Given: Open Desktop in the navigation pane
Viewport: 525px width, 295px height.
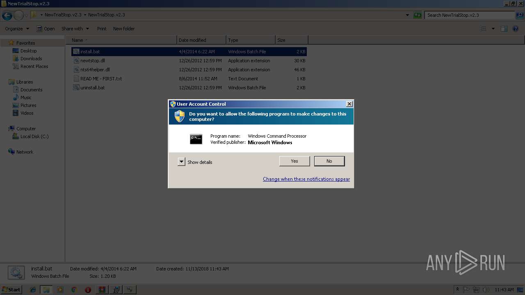Looking at the screenshot, I should pyautogui.click(x=28, y=51).
